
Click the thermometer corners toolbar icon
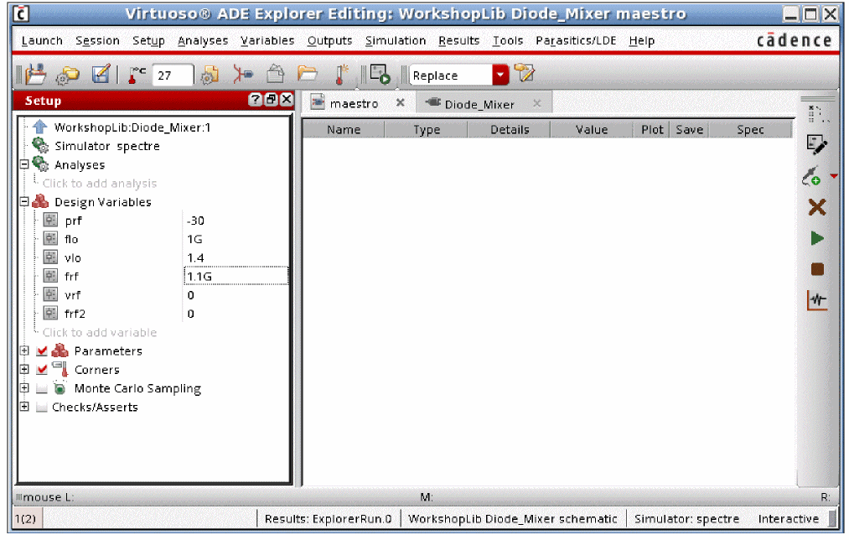pos(341,75)
